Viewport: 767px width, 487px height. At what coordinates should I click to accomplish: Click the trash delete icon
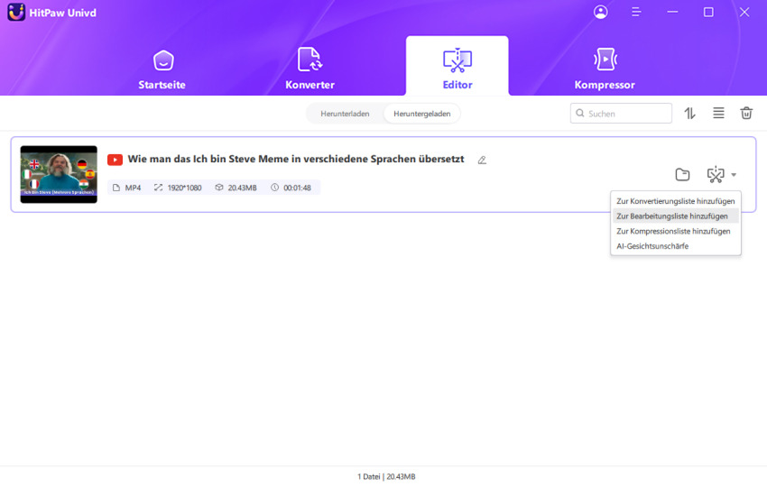746,114
